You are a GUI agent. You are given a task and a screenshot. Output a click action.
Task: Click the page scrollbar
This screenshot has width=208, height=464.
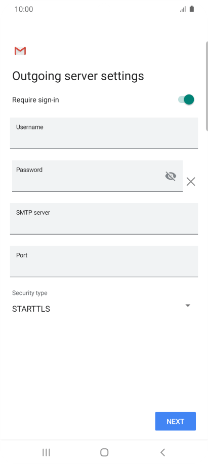point(206,86)
